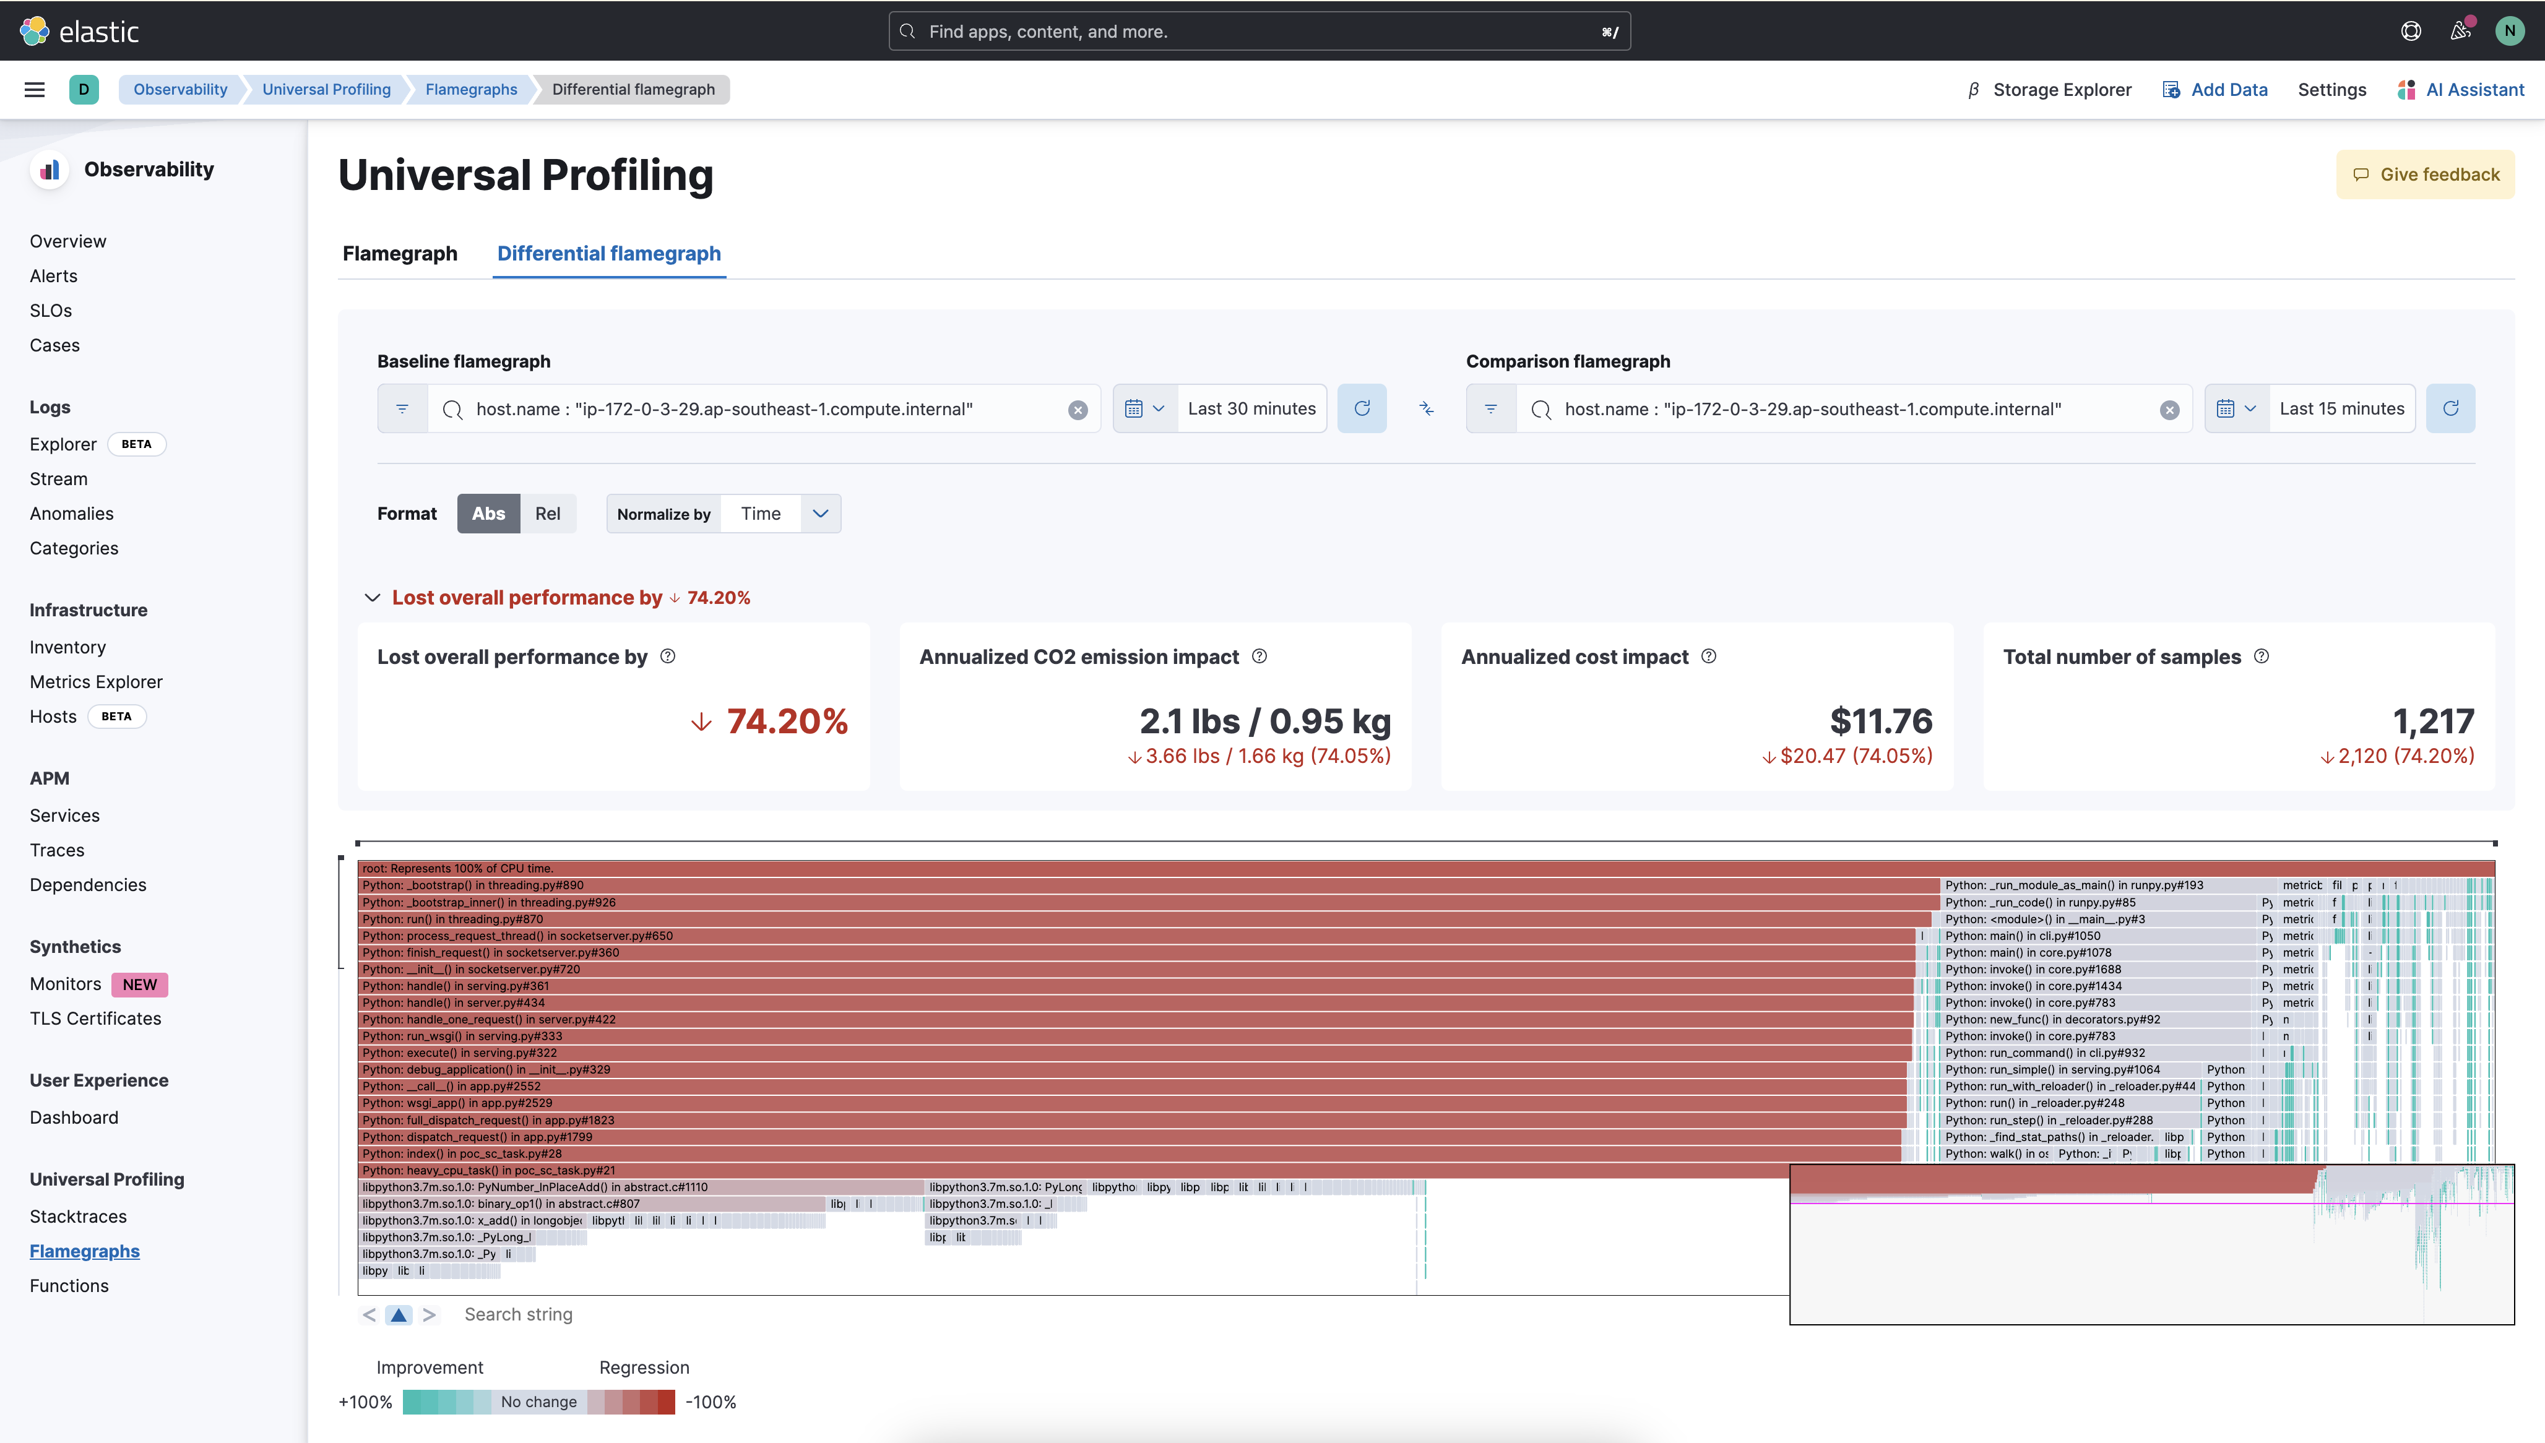The height and width of the screenshot is (1443, 2545).
Task: Open baseline Last 30 minutes range
Action: pos(1251,408)
